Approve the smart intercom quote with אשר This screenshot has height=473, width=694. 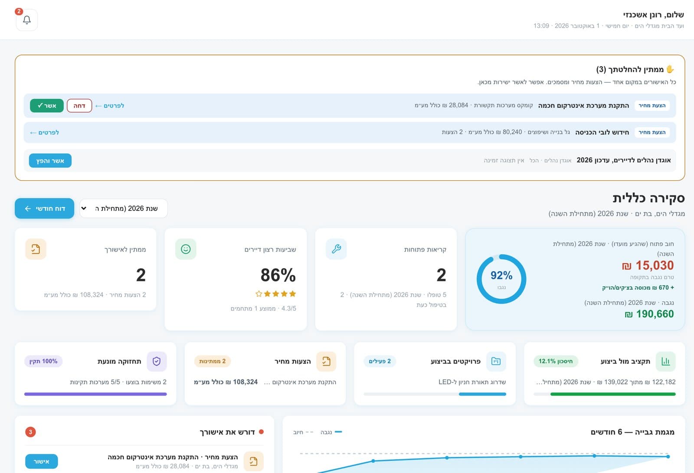(47, 106)
